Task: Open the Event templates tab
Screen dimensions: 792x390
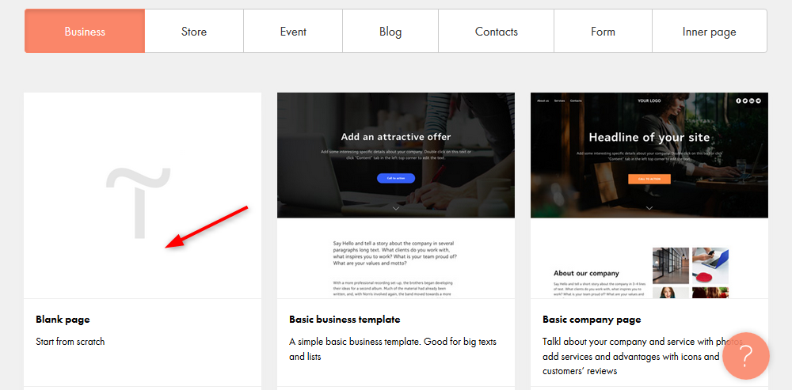Action: coord(293,32)
